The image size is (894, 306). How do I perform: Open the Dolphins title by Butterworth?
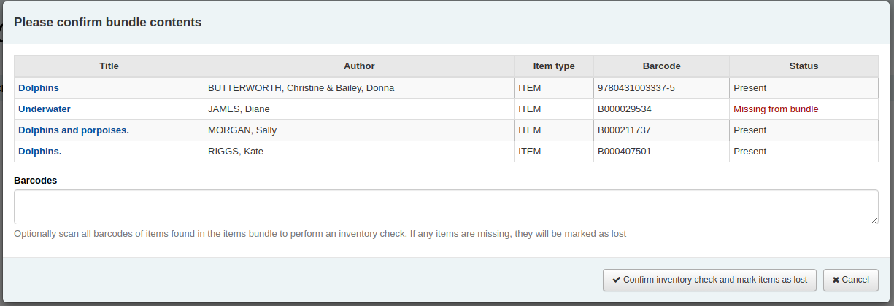(39, 88)
